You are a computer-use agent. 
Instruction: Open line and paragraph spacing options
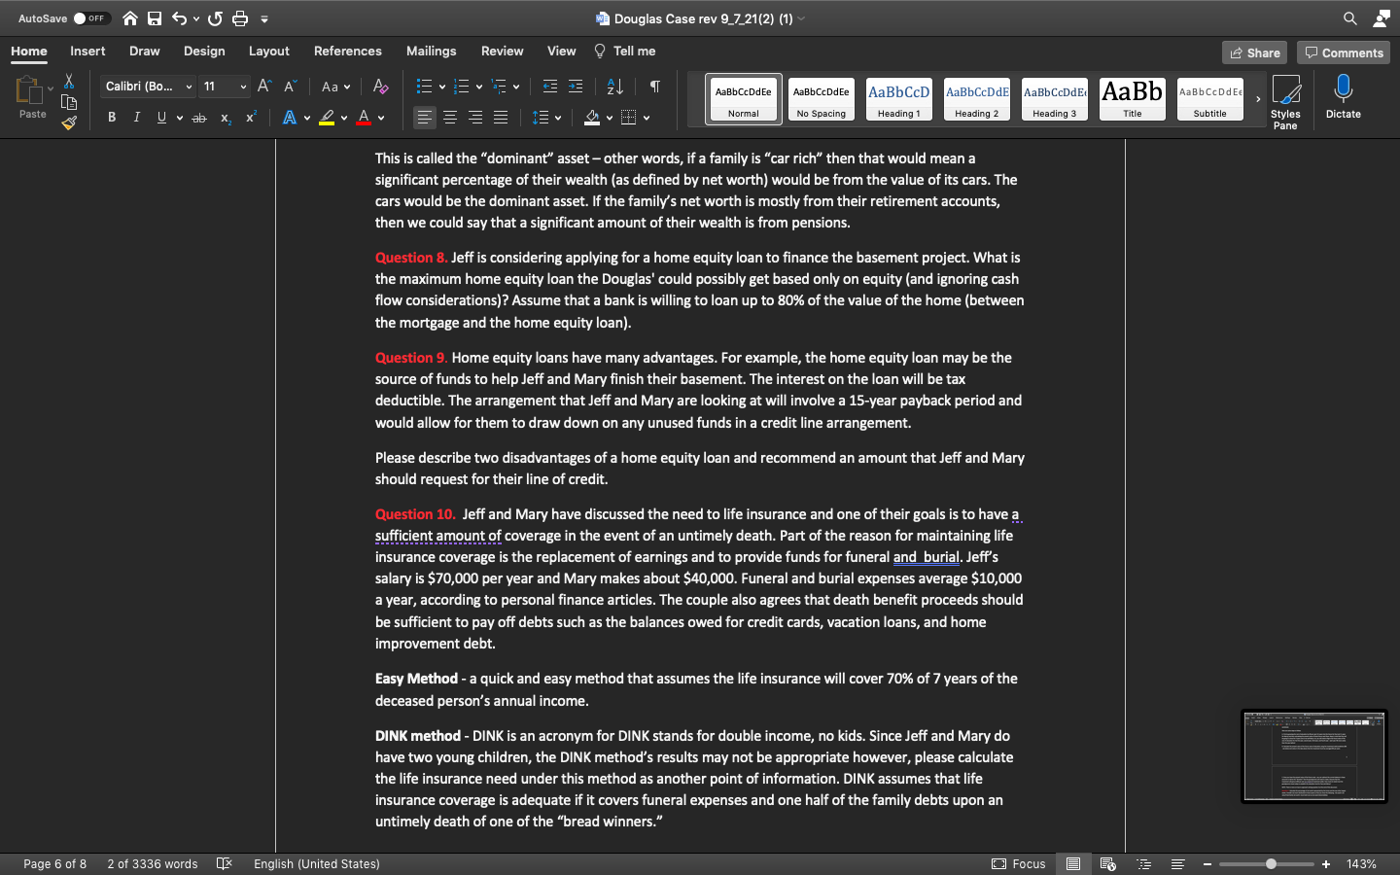(x=547, y=118)
